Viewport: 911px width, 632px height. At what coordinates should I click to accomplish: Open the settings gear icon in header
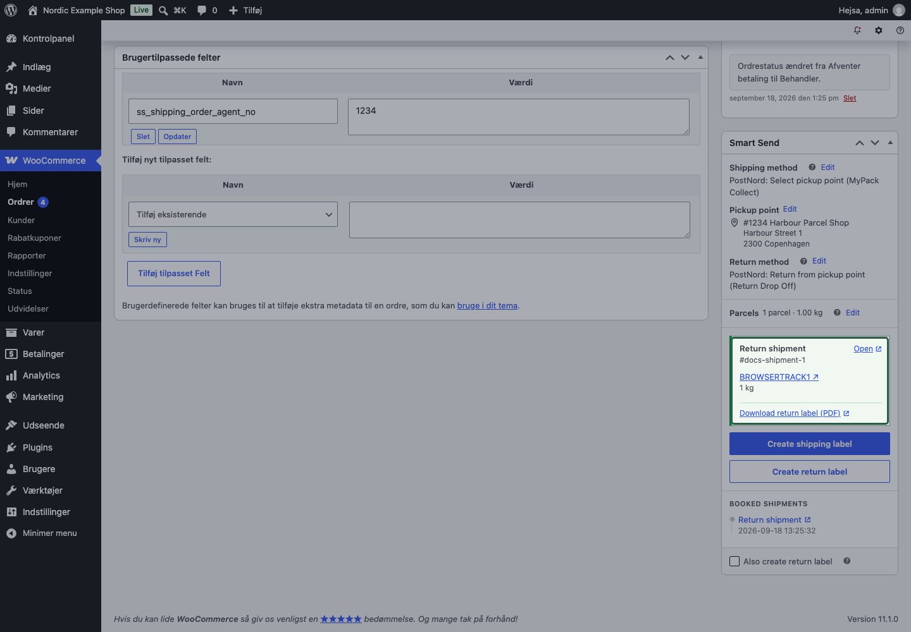point(879,30)
